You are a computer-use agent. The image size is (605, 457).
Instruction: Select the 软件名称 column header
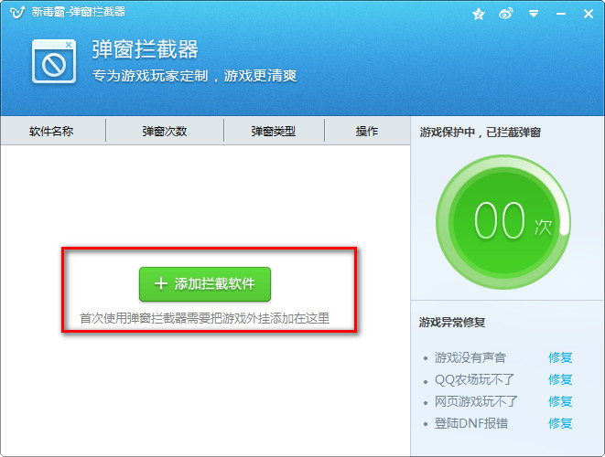pos(51,132)
